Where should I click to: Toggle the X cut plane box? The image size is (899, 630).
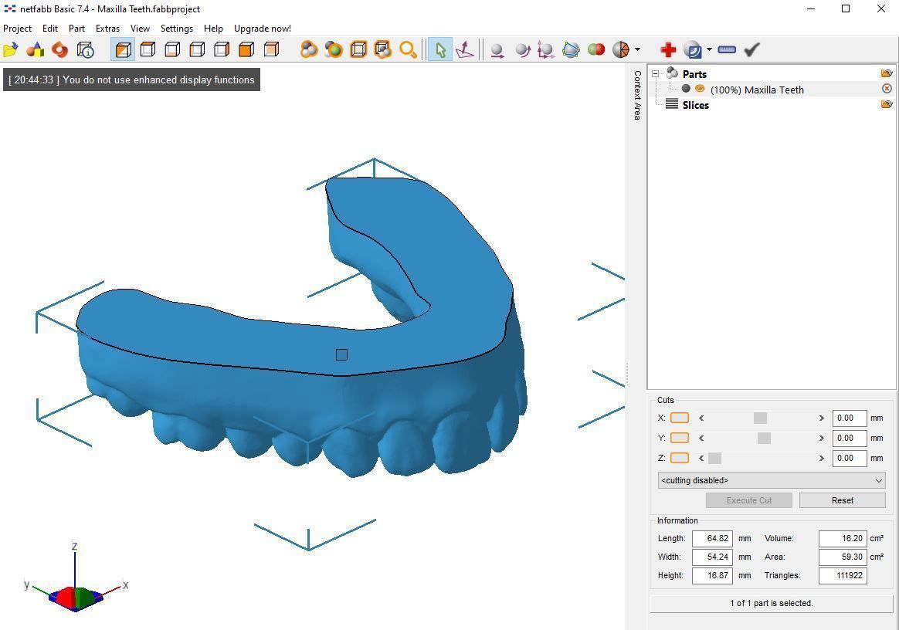pyautogui.click(x=680, y=418)
